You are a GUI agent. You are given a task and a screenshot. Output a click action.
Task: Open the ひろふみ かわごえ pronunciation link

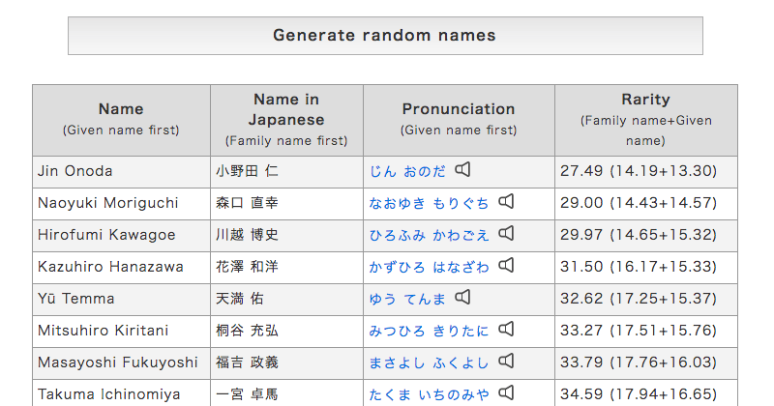(x=429, y=235)
